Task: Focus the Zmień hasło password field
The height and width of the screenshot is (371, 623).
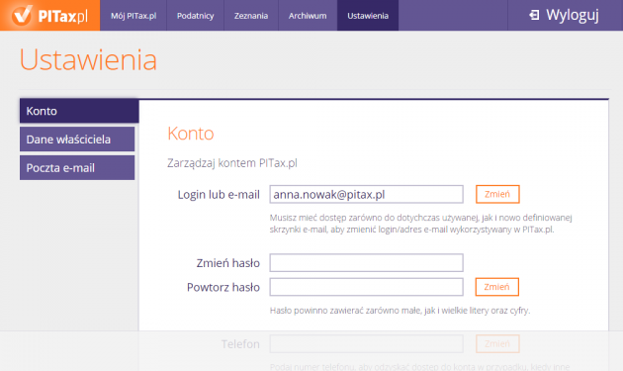Action: pos(366,263)
